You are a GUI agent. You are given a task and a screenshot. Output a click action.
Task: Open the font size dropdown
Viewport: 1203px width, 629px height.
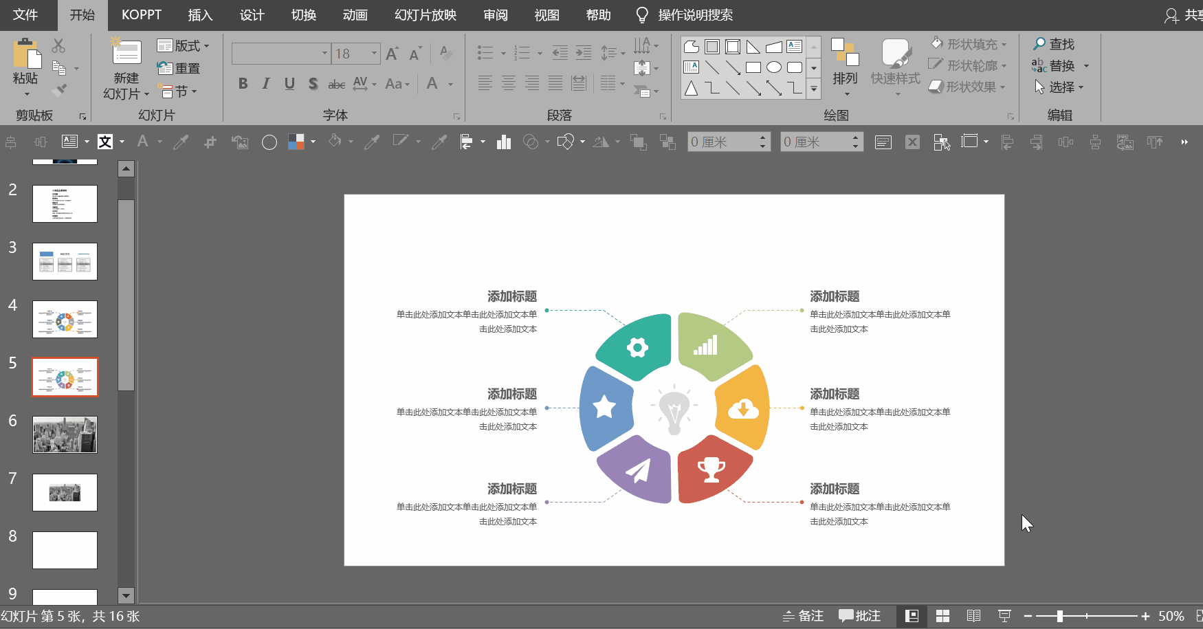click(375, 54)
